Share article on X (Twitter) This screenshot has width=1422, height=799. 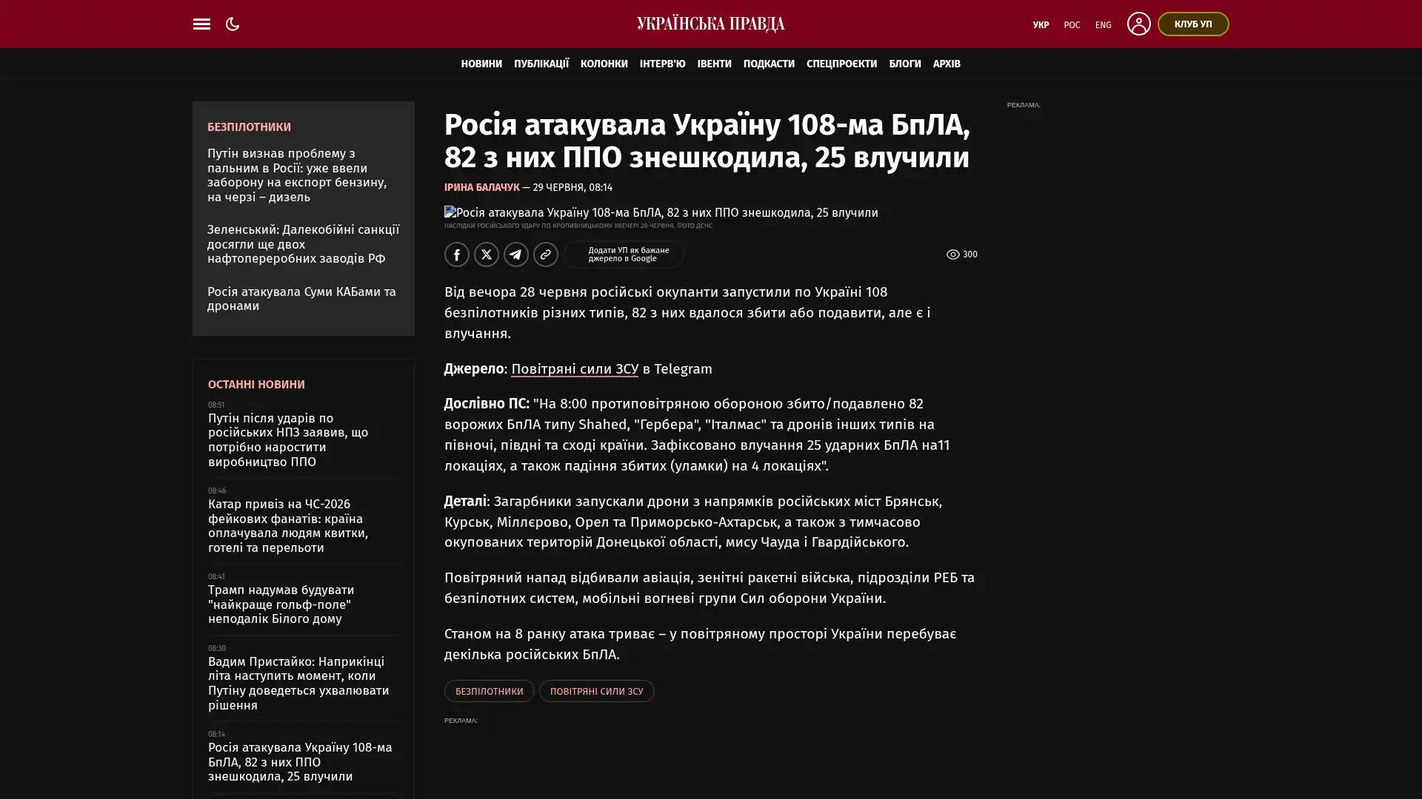pyautogui.click(x=487, y=254)
